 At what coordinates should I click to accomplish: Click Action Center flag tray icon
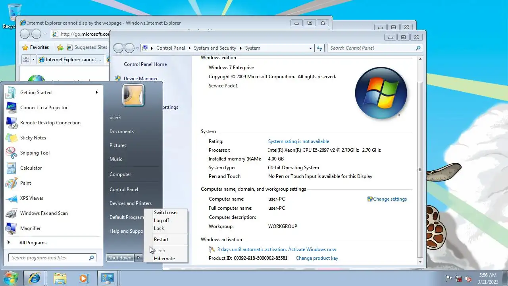coord(449,278)
